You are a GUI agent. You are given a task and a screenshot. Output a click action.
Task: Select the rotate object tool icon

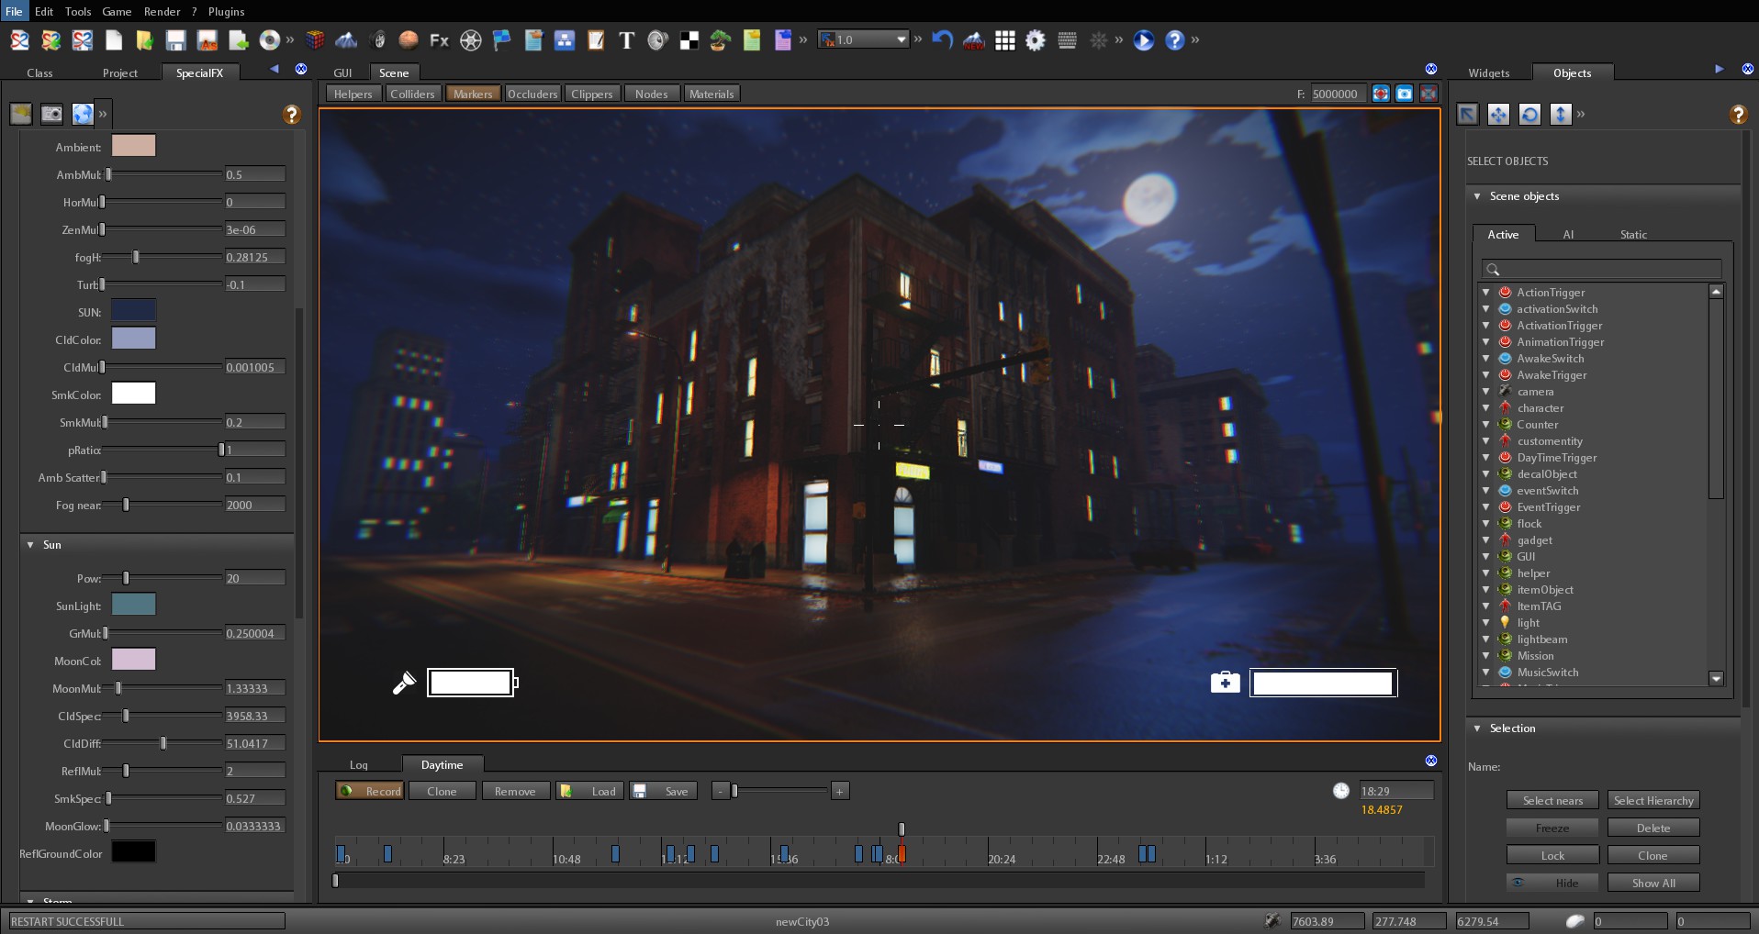pos(1529,114)
